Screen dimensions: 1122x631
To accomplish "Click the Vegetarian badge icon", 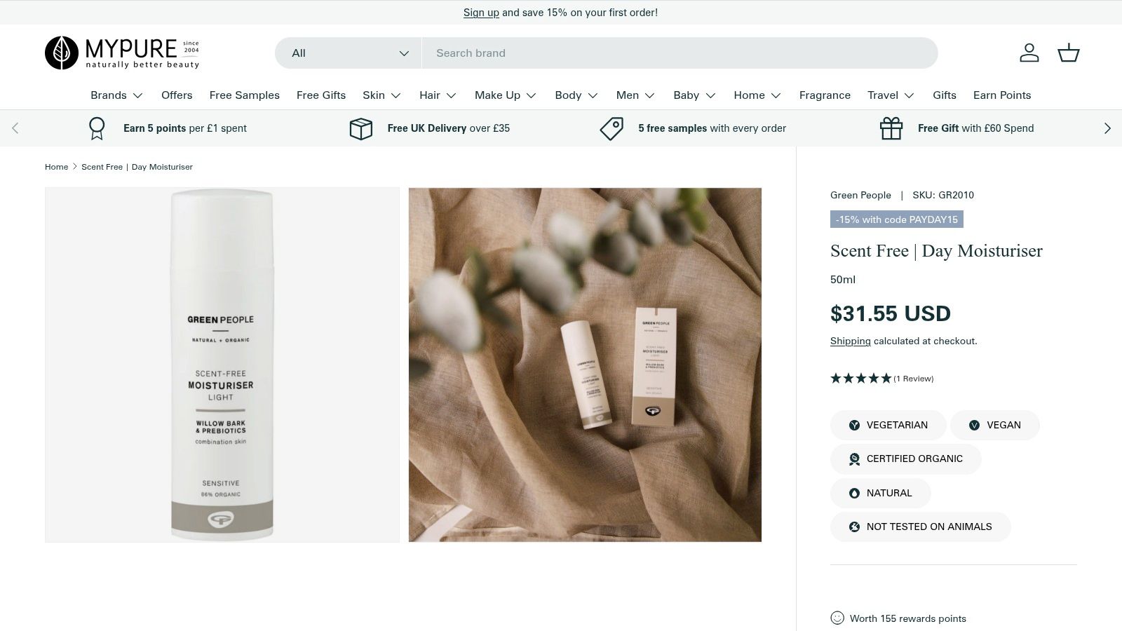I will [x=854, y=425].
